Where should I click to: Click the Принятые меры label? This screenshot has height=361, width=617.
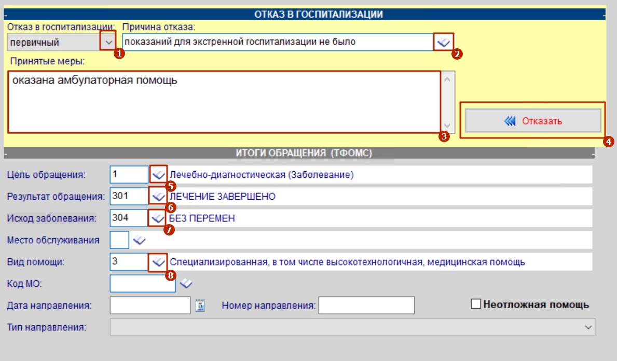pos(47,61)
